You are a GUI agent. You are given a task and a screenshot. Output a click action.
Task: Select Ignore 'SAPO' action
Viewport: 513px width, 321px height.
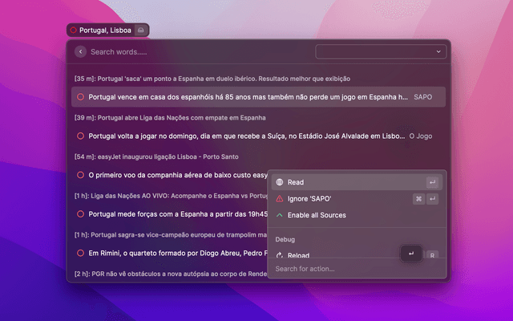[x=337, y=198]
